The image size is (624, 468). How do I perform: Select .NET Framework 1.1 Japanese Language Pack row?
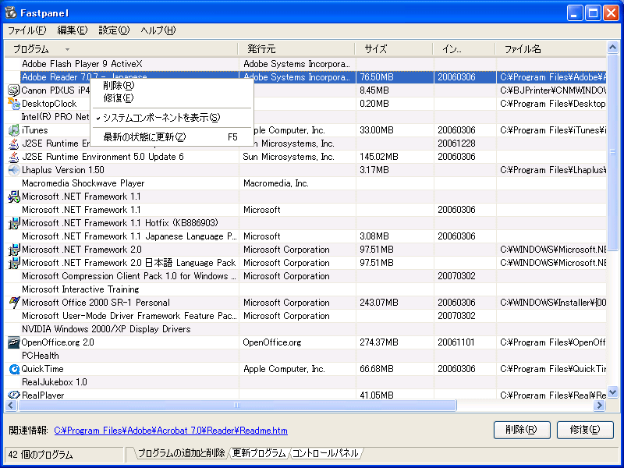click(x=305, y=236)
